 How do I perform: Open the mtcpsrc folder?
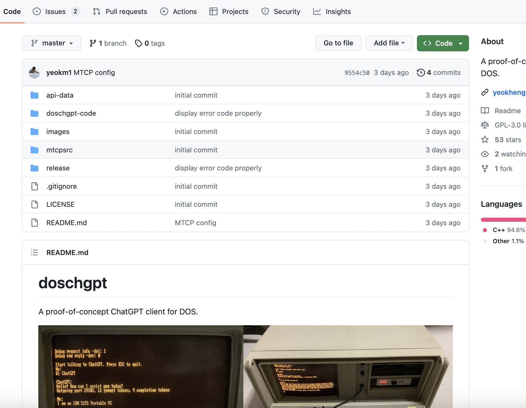[x=59, y=150]
